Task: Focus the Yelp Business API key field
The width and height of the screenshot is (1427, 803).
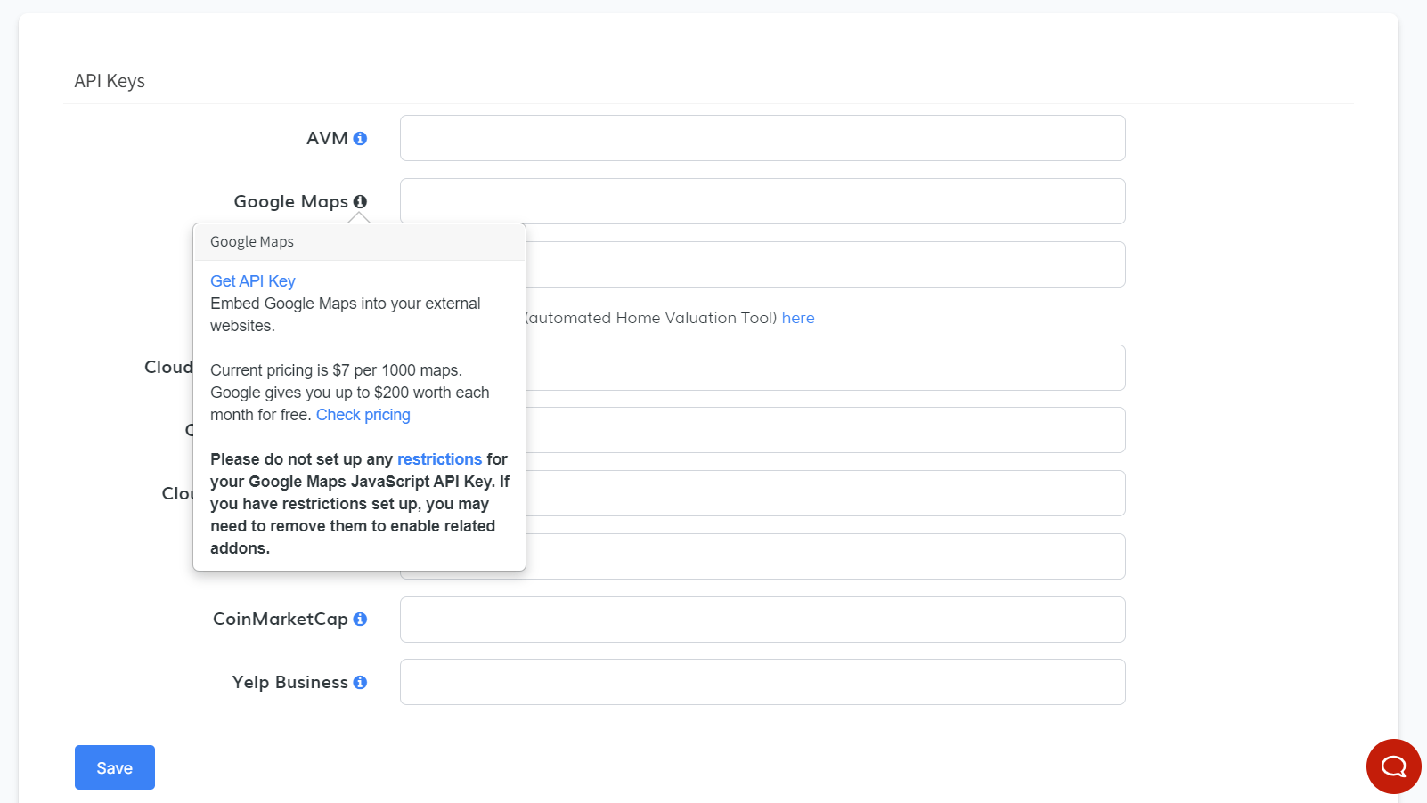Action: tap(762, 682)
